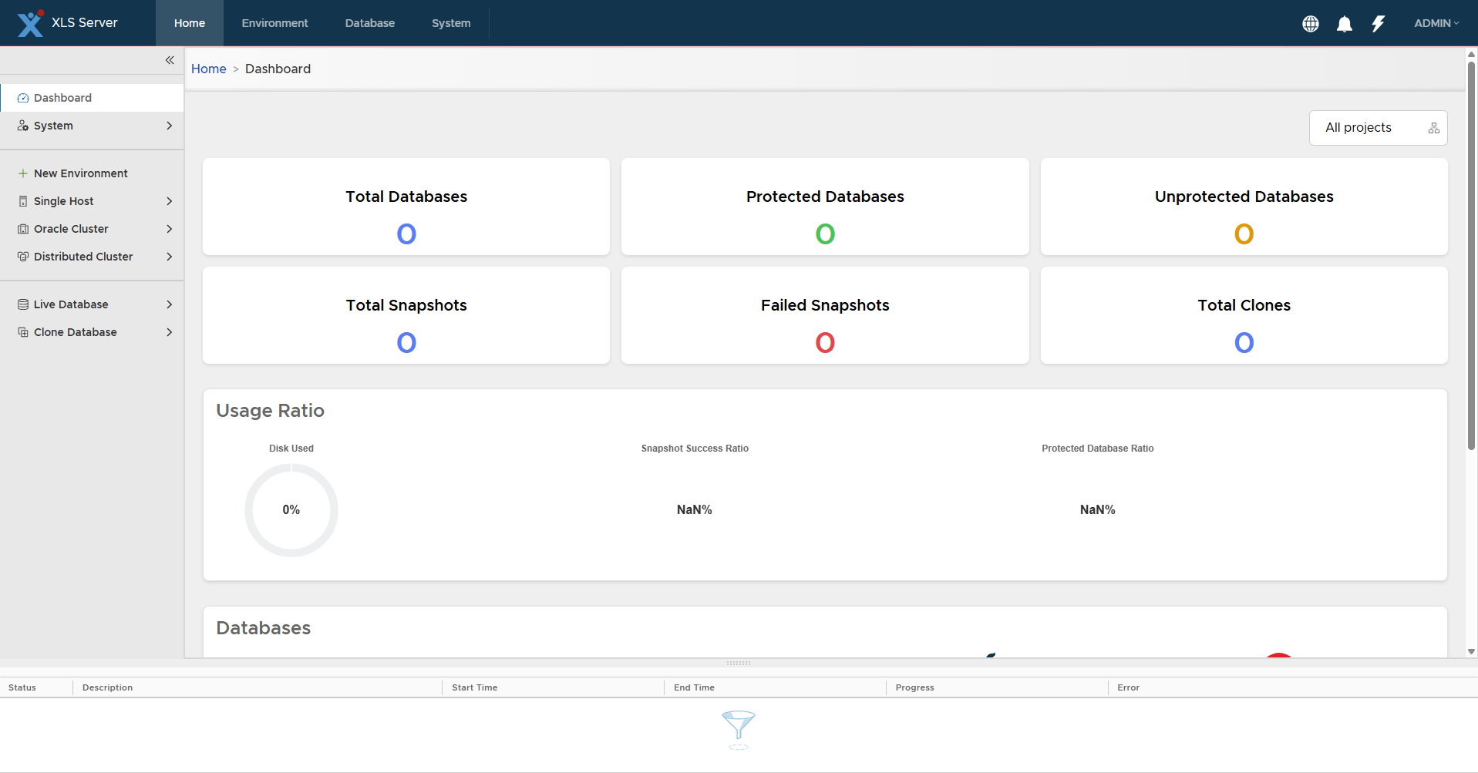This screenshot has height=773, width=1478.
Task: Click the filter funnel icon in task panel
Action: point(738,725)
